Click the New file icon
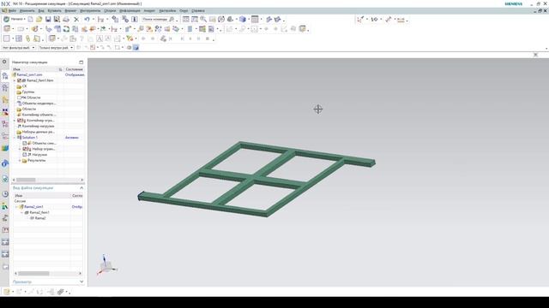The image size is (549, 308). [x=31, y=19]
